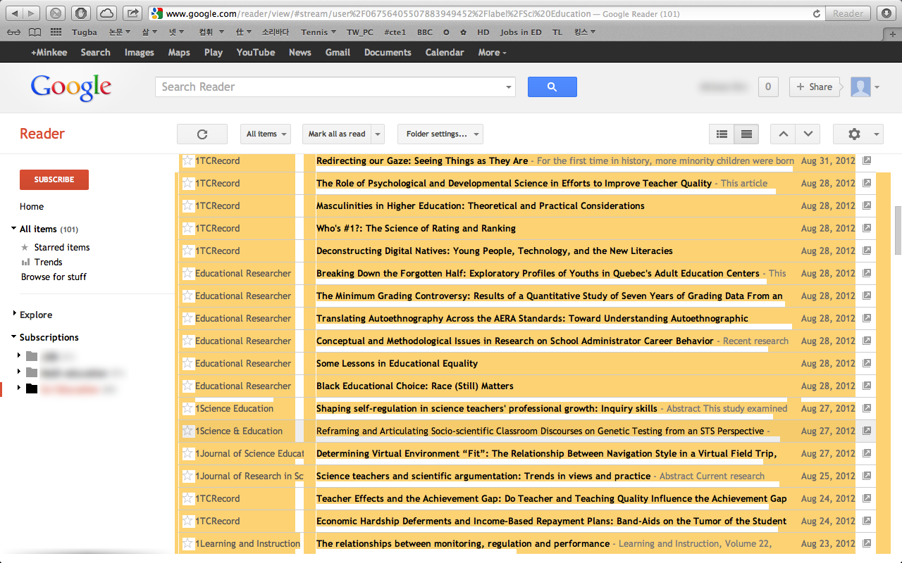Open 'Science teachers and scientific argumentation' article
Viewport: 902px width, 563px height.
[x=483, y=476]
